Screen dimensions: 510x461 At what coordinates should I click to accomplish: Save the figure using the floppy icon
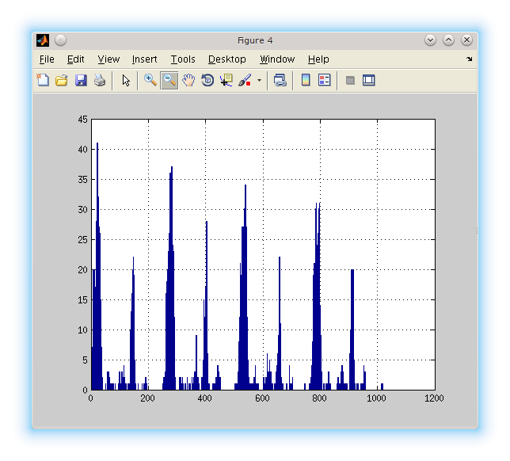(x=81, y=80)
